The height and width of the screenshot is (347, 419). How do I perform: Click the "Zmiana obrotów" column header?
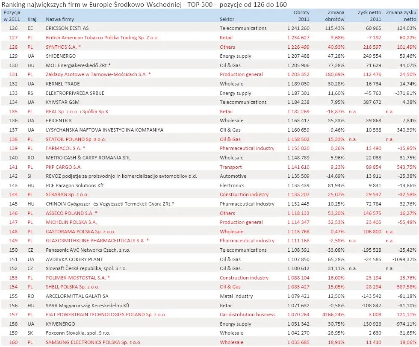coord(336,16)
